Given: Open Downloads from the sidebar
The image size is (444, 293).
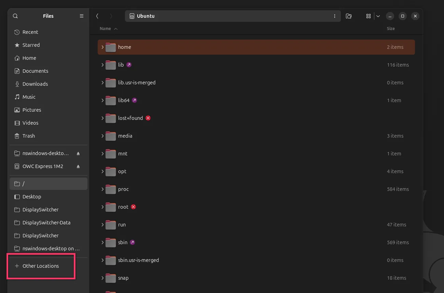Looking at the screenshot, I should click(x=48, y=84).
